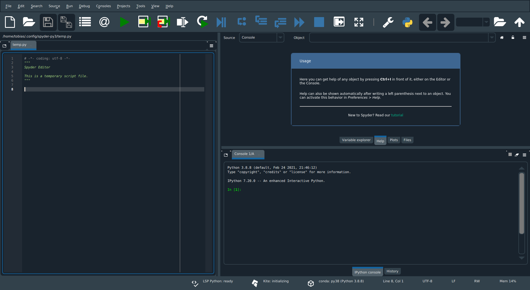This screenshot has height=290, width=530.
Task: Run selection or current line icon
Action: (x=182, y=22)
